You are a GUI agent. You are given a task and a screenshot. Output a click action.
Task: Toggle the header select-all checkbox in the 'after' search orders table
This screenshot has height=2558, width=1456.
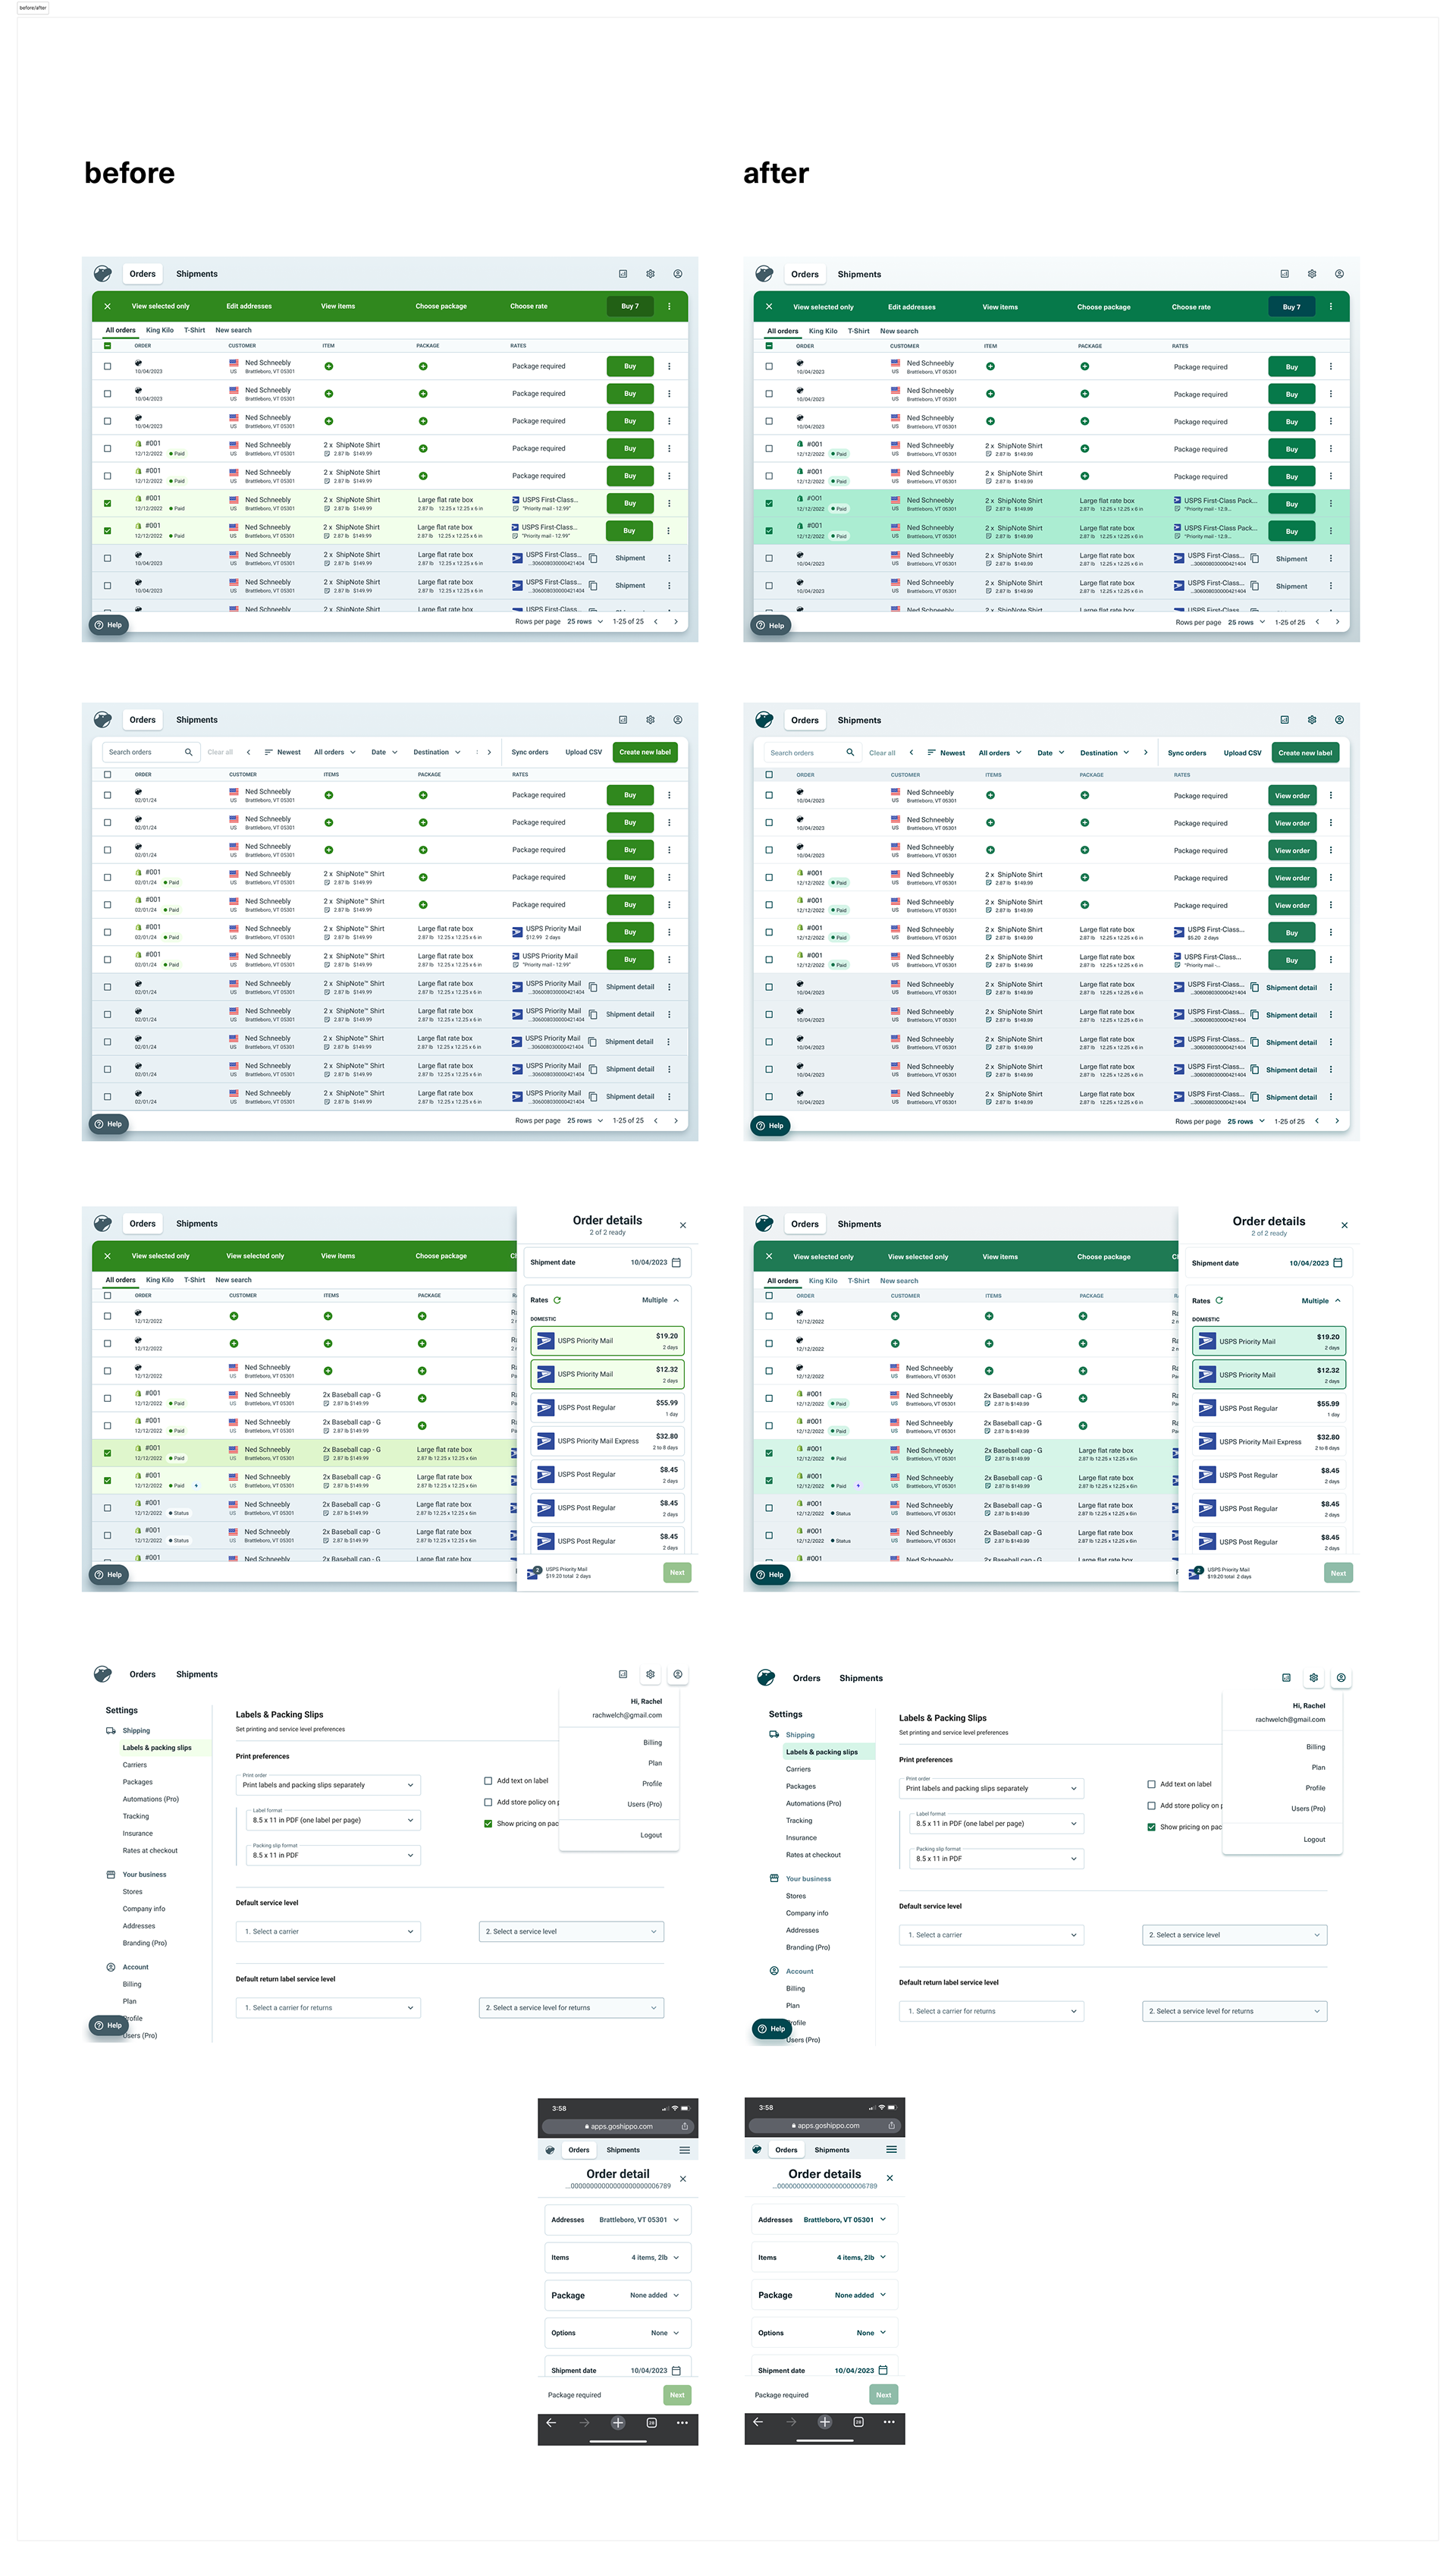pos(769,775)
